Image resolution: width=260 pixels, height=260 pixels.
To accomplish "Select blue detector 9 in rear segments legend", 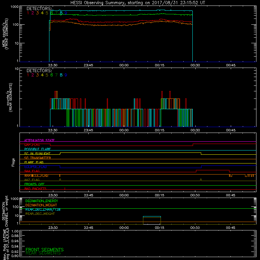I will pos(66,75).
